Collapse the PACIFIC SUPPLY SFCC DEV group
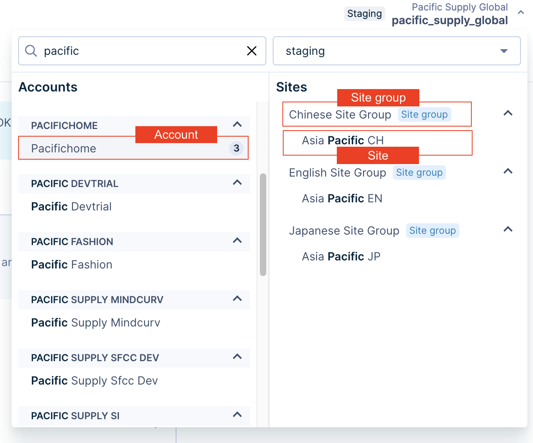 coord(237,357)
